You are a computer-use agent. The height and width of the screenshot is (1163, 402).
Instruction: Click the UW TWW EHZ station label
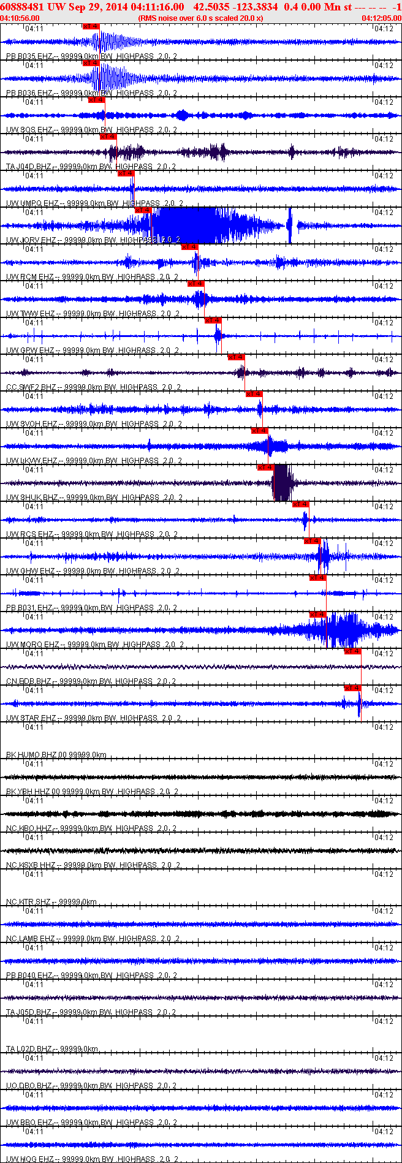click(x=93, y=314)
